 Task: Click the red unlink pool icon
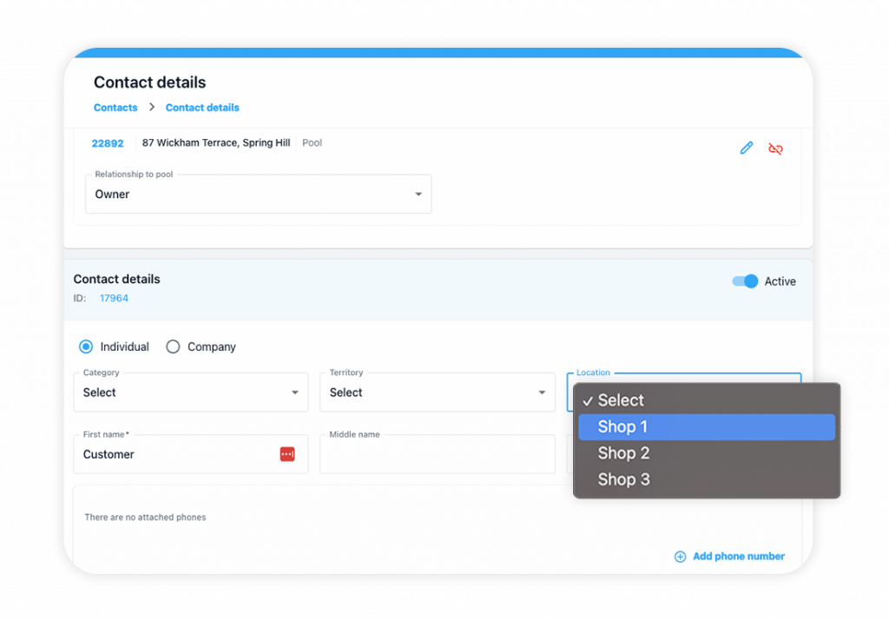point(775,149)
